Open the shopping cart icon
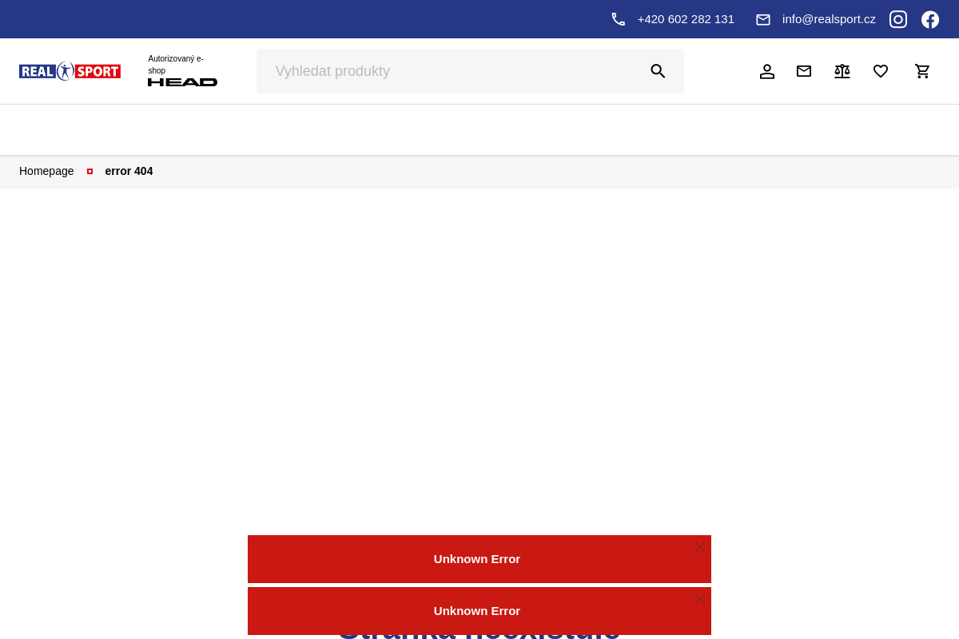Viewport: 959px width, 639px height. coord(922,71)
